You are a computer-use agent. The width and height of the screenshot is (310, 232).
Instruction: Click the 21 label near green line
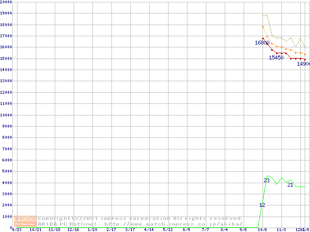point(290,185)
